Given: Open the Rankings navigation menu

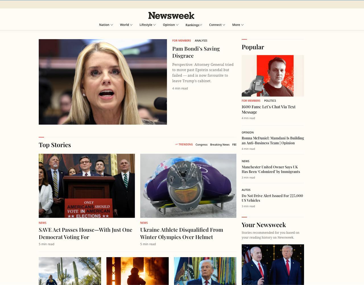Looking at the screenshot, I should point(194,25).
